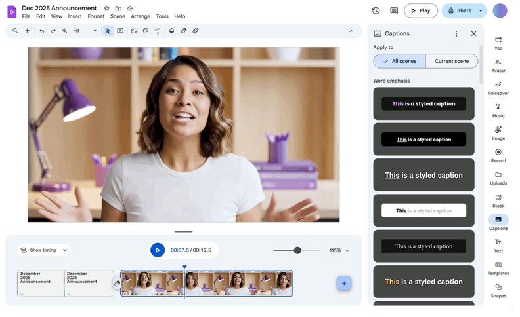The width and height of the screenshot is (520, 317).
Task: Close the Captions panel
Action: click(x=473, y=33)
